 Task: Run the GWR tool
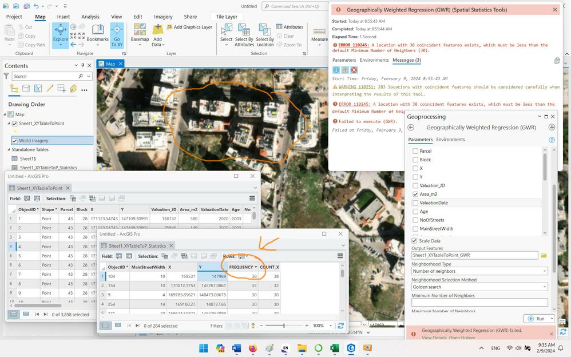[536, 319]
